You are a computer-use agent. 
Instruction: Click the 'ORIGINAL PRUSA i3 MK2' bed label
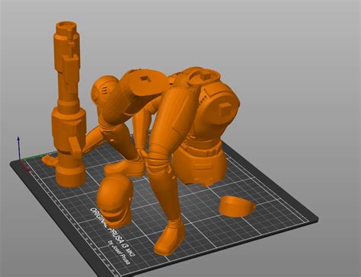[x=113, y=233]
